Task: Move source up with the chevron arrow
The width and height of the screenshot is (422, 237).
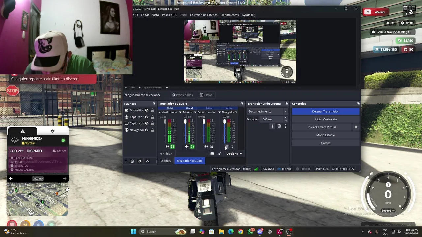Action: click(x=147, y=161)
